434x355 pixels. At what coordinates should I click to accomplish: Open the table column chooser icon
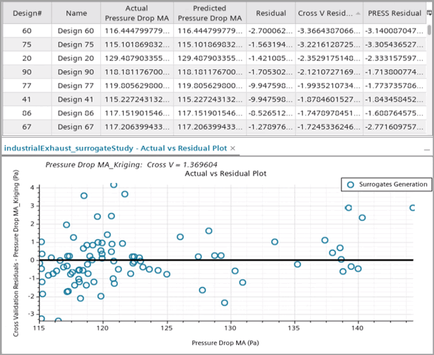pyautogui.click(x=429, y=13)
